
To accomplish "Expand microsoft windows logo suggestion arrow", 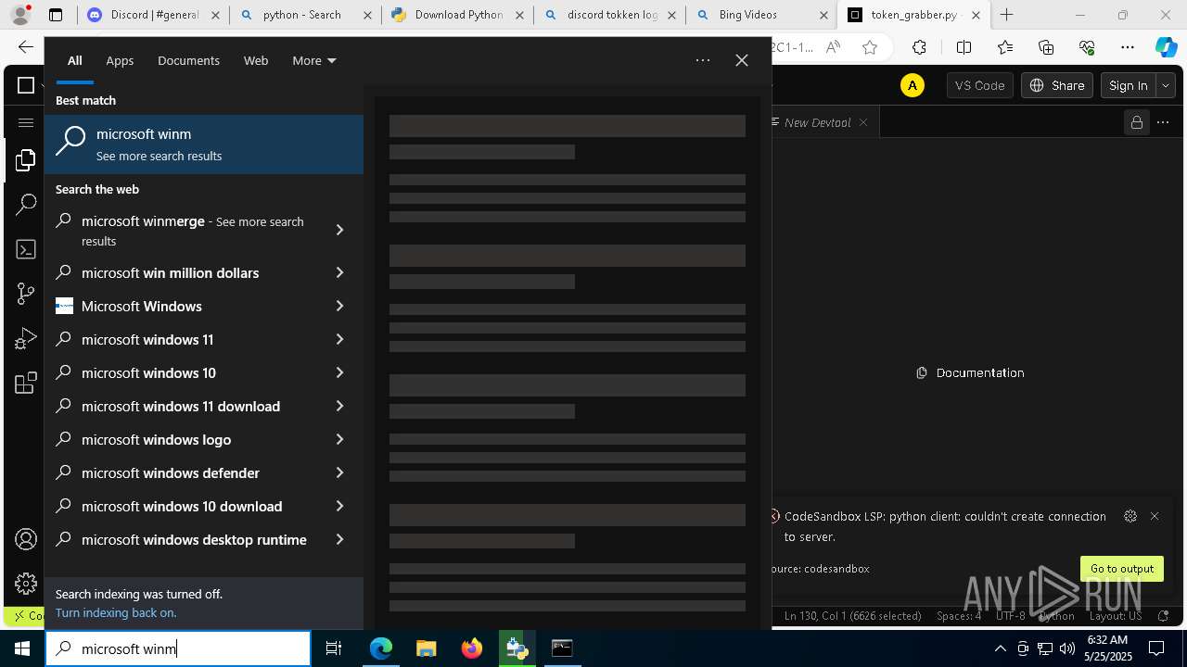I will click(339, 439).
